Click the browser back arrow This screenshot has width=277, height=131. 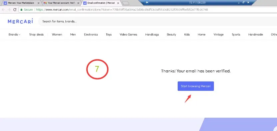coord(3,10)
